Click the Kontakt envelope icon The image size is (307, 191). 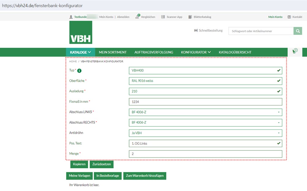click(289, 17)
